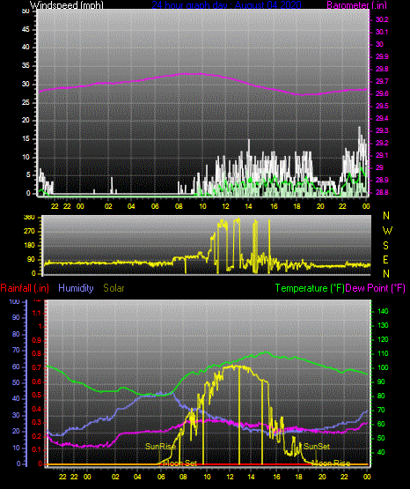Click the "Rainfall (.in)" legend label
The image size is (410, 489).
click(25, 288)
